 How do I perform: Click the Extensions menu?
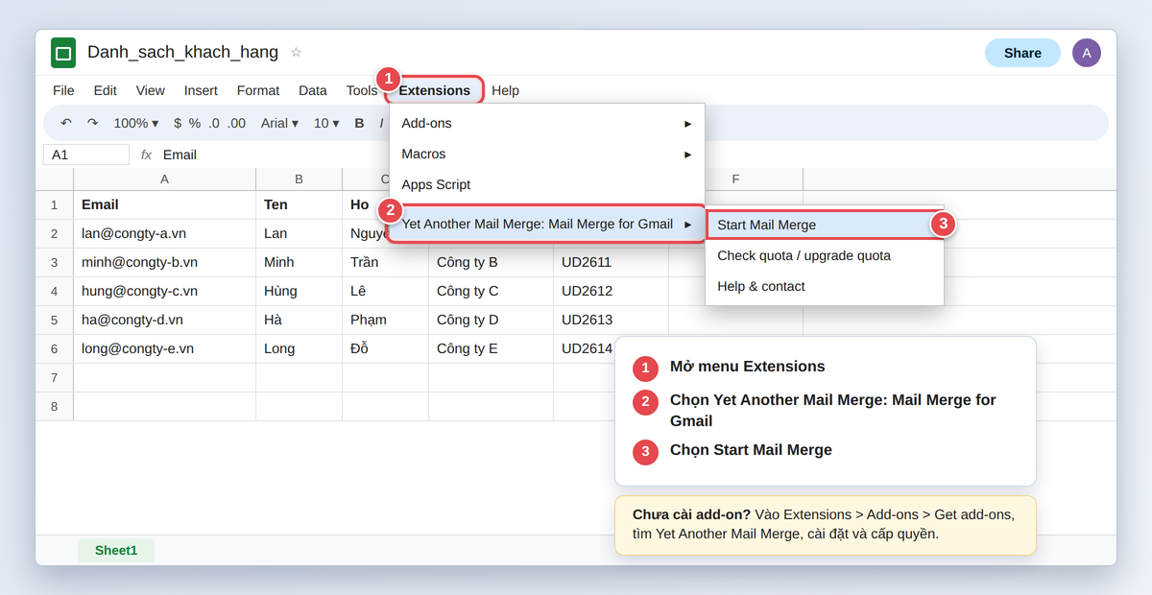point(435,90)
